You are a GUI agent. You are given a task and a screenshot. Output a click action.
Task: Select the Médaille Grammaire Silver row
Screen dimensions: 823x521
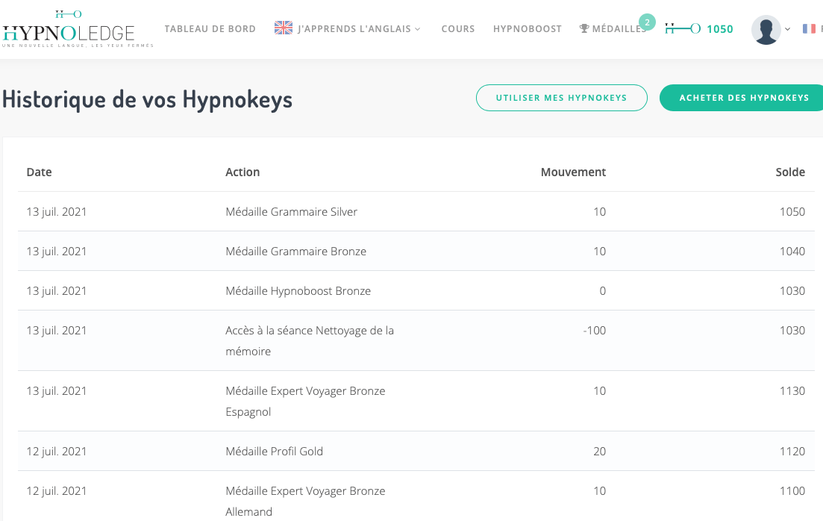291,212
